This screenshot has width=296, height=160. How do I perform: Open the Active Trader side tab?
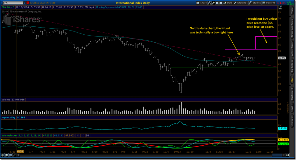click(292, 49)
